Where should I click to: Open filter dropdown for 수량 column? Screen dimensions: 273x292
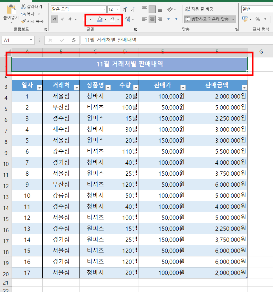136,88
